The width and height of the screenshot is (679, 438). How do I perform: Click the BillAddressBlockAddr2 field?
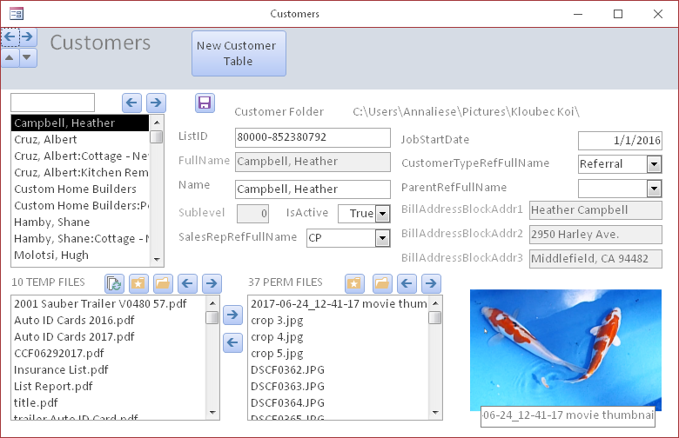595,235
